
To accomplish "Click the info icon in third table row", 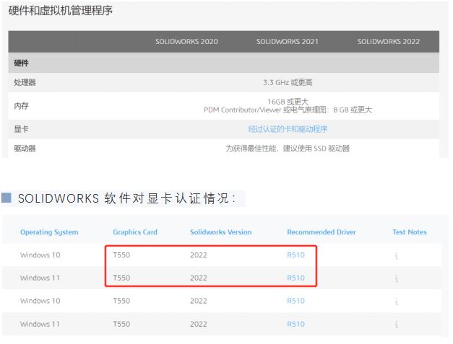I will coord(397,301).
